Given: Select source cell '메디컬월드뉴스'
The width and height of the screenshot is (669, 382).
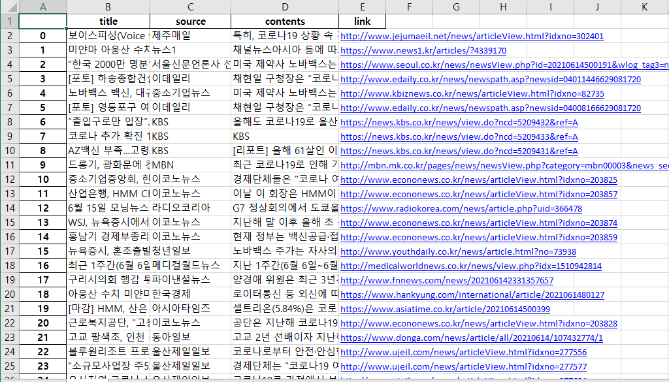Looking at the screenshot, I should 190,266.
